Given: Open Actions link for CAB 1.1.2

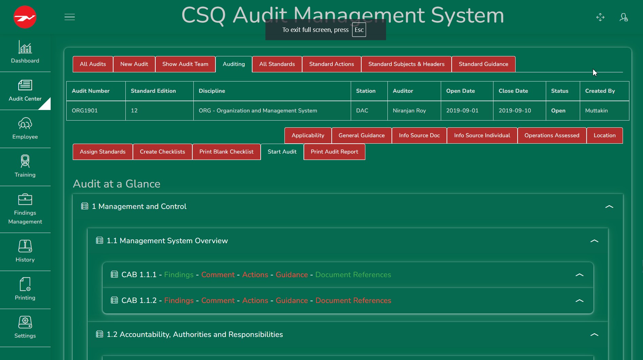Looking at the screenshot, I should click(255, 301).
